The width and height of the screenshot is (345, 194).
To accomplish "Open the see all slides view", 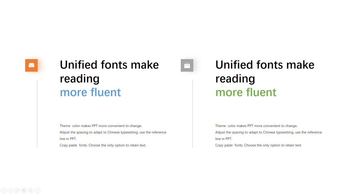I will (x=24, y=190).
